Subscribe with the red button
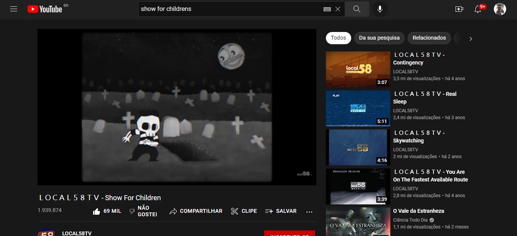The width and height of the screenshot is (517, 236). pyautogui.click(x=290, y=233)
